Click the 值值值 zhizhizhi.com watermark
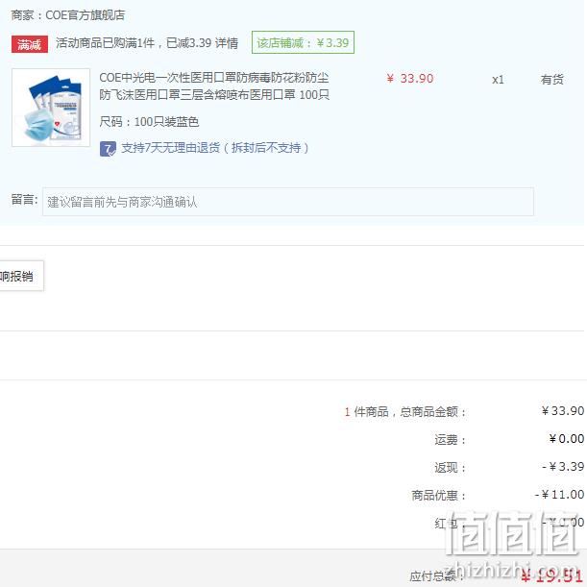Viewport: 587px width, 587px height. [x=512, y=547]
